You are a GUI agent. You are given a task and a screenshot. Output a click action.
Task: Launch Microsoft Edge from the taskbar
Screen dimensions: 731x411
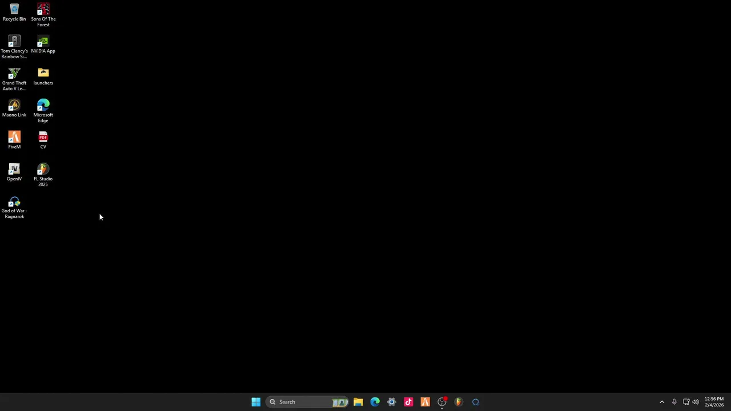375,402
